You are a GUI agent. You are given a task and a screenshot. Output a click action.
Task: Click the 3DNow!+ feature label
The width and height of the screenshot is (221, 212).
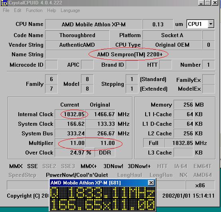139,166
